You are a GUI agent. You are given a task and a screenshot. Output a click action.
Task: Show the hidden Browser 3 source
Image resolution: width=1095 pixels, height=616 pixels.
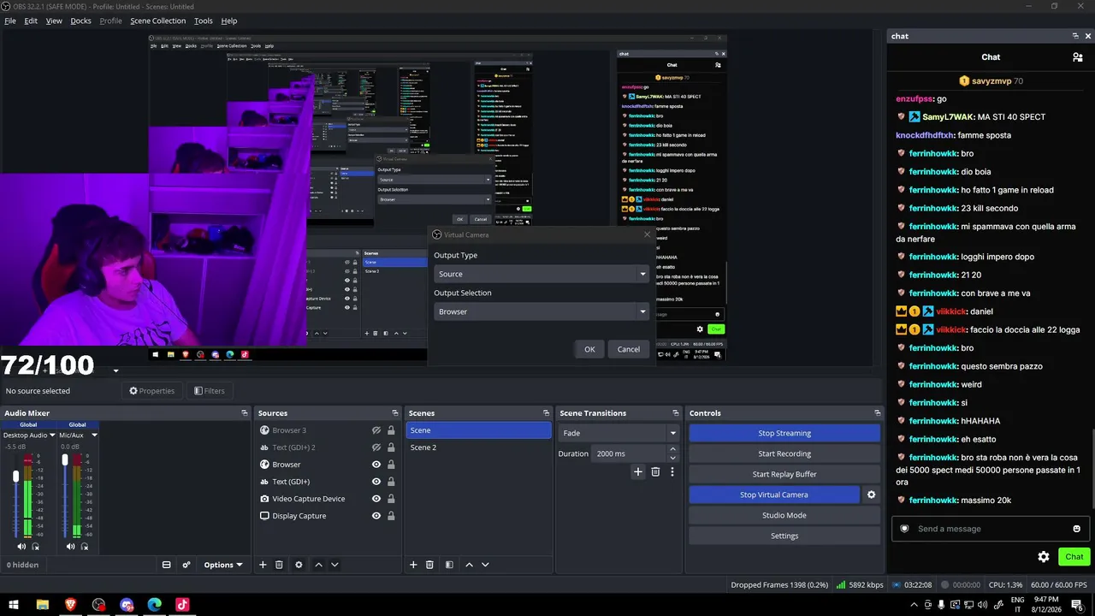coord(376,430)
